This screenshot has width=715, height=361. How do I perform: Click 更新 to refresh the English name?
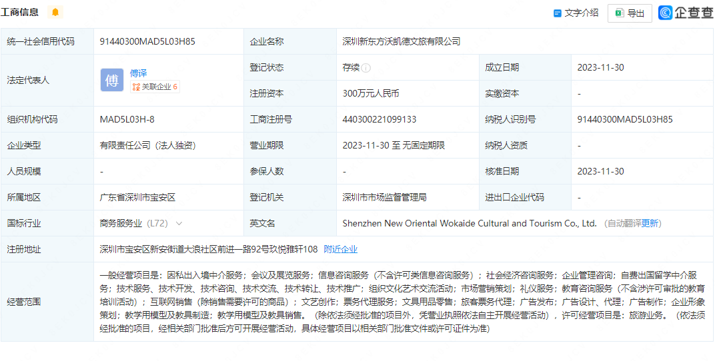point(650,224)
